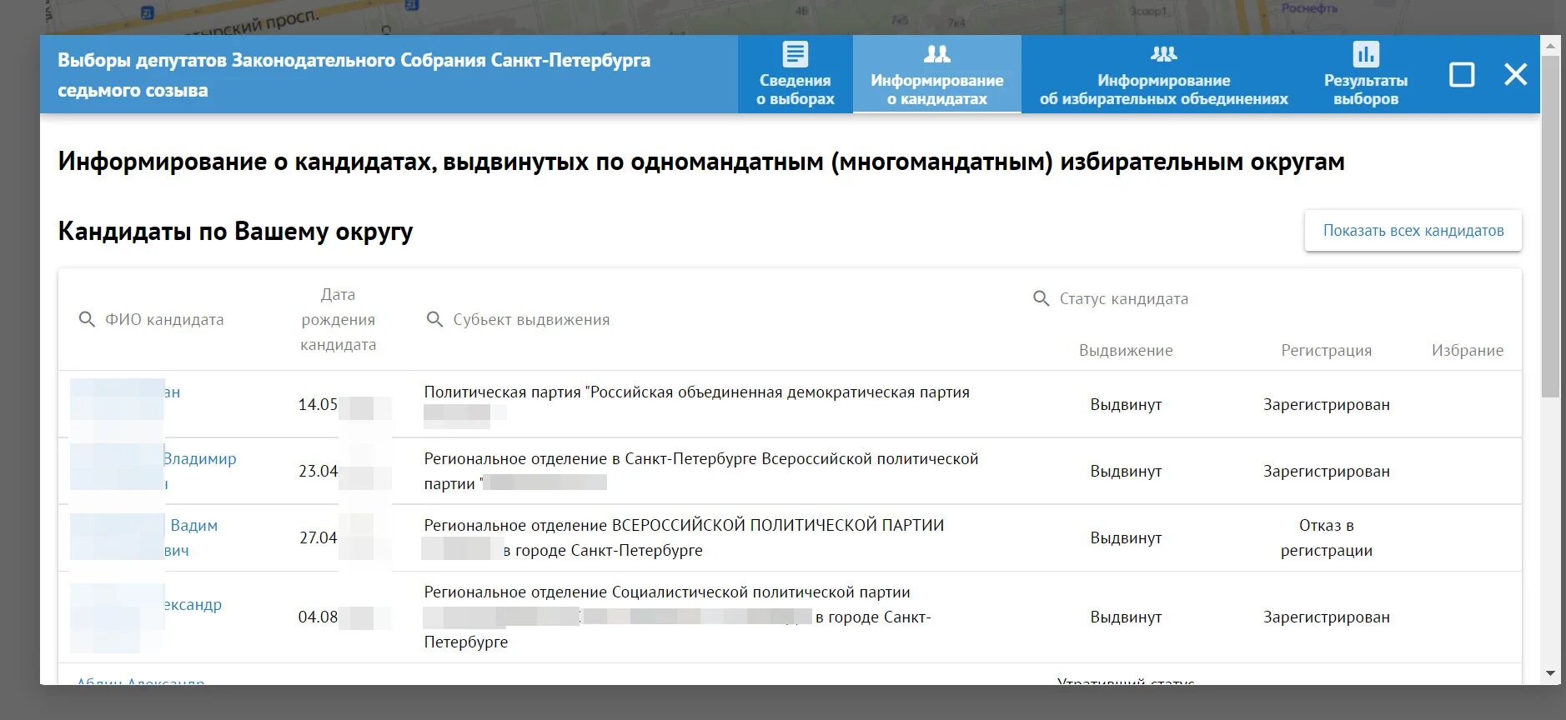
Task: Open the Сведения о выборах tab
Action: [795, 74]
